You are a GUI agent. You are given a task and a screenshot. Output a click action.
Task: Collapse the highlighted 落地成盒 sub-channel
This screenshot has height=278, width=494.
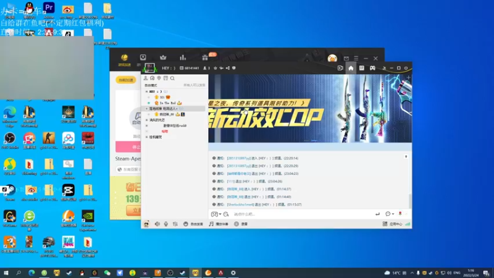pos(146,109)
